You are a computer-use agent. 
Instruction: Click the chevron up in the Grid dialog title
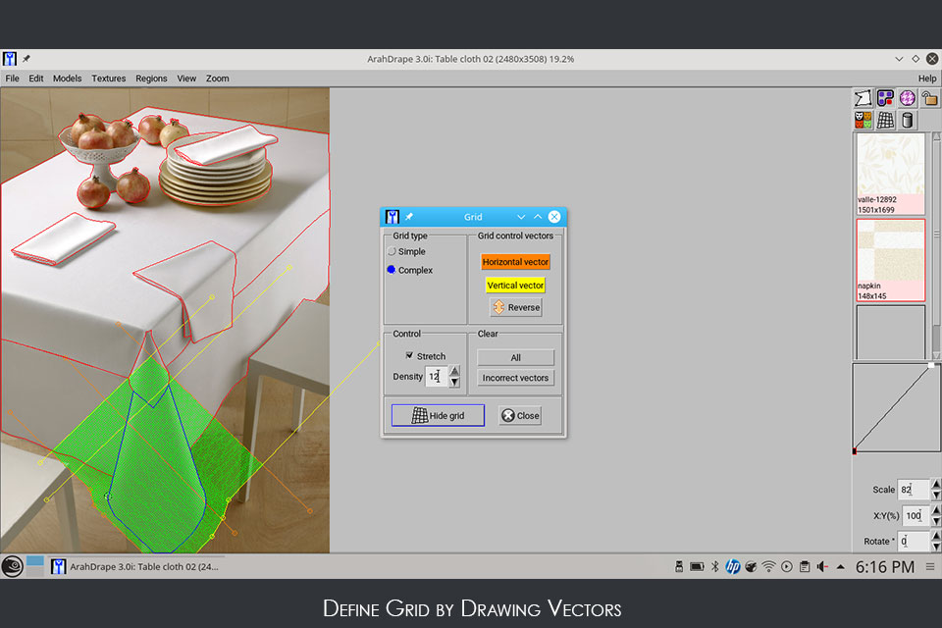point(538,216)
